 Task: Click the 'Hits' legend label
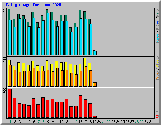point(158,13)
